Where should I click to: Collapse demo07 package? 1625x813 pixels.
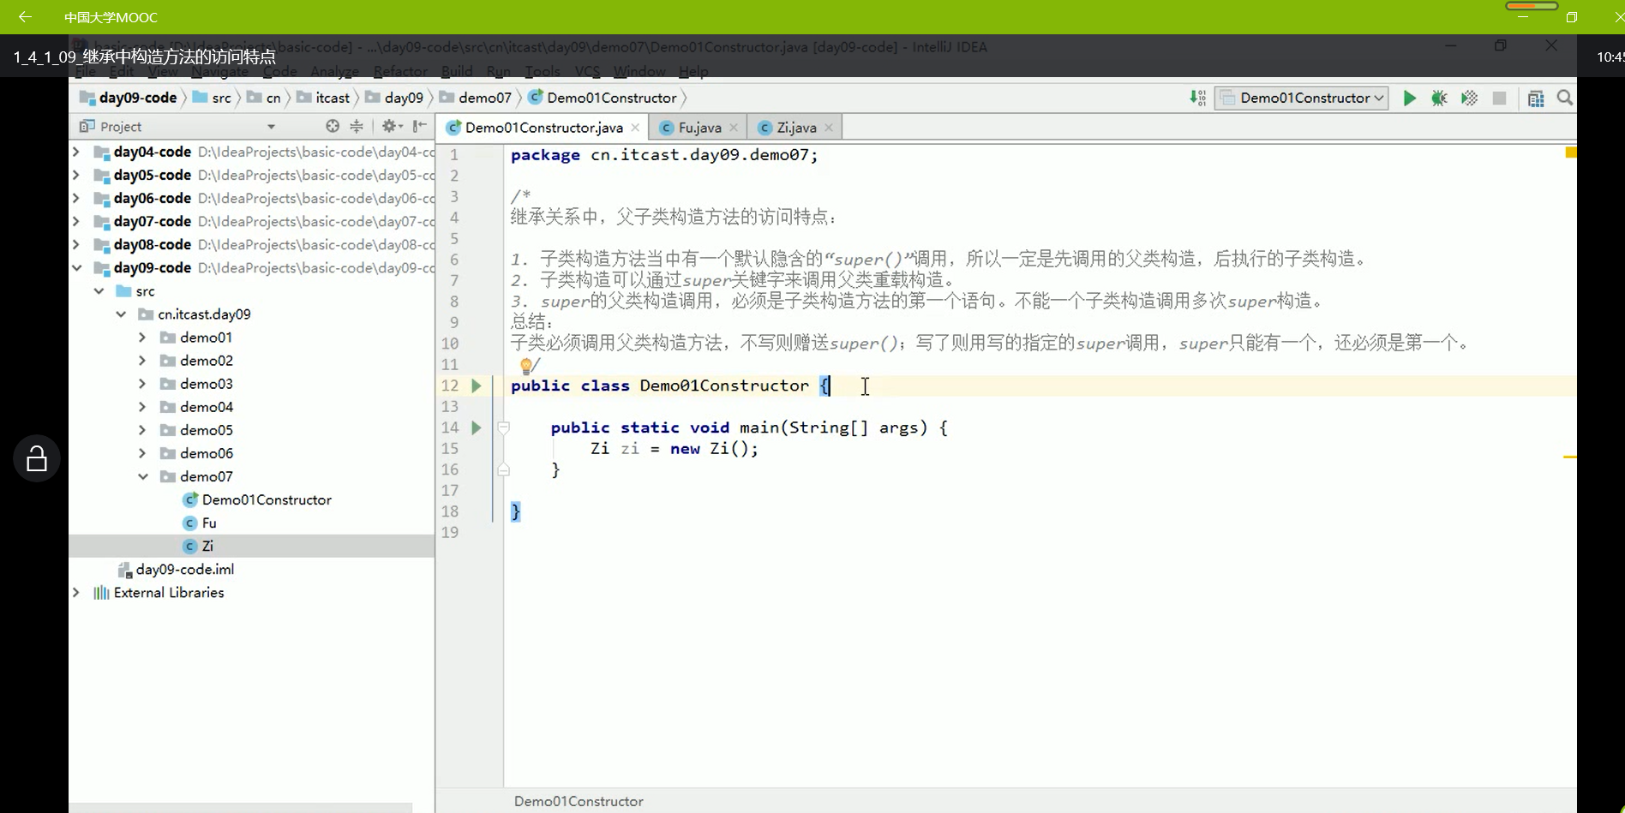pos(142,476)
